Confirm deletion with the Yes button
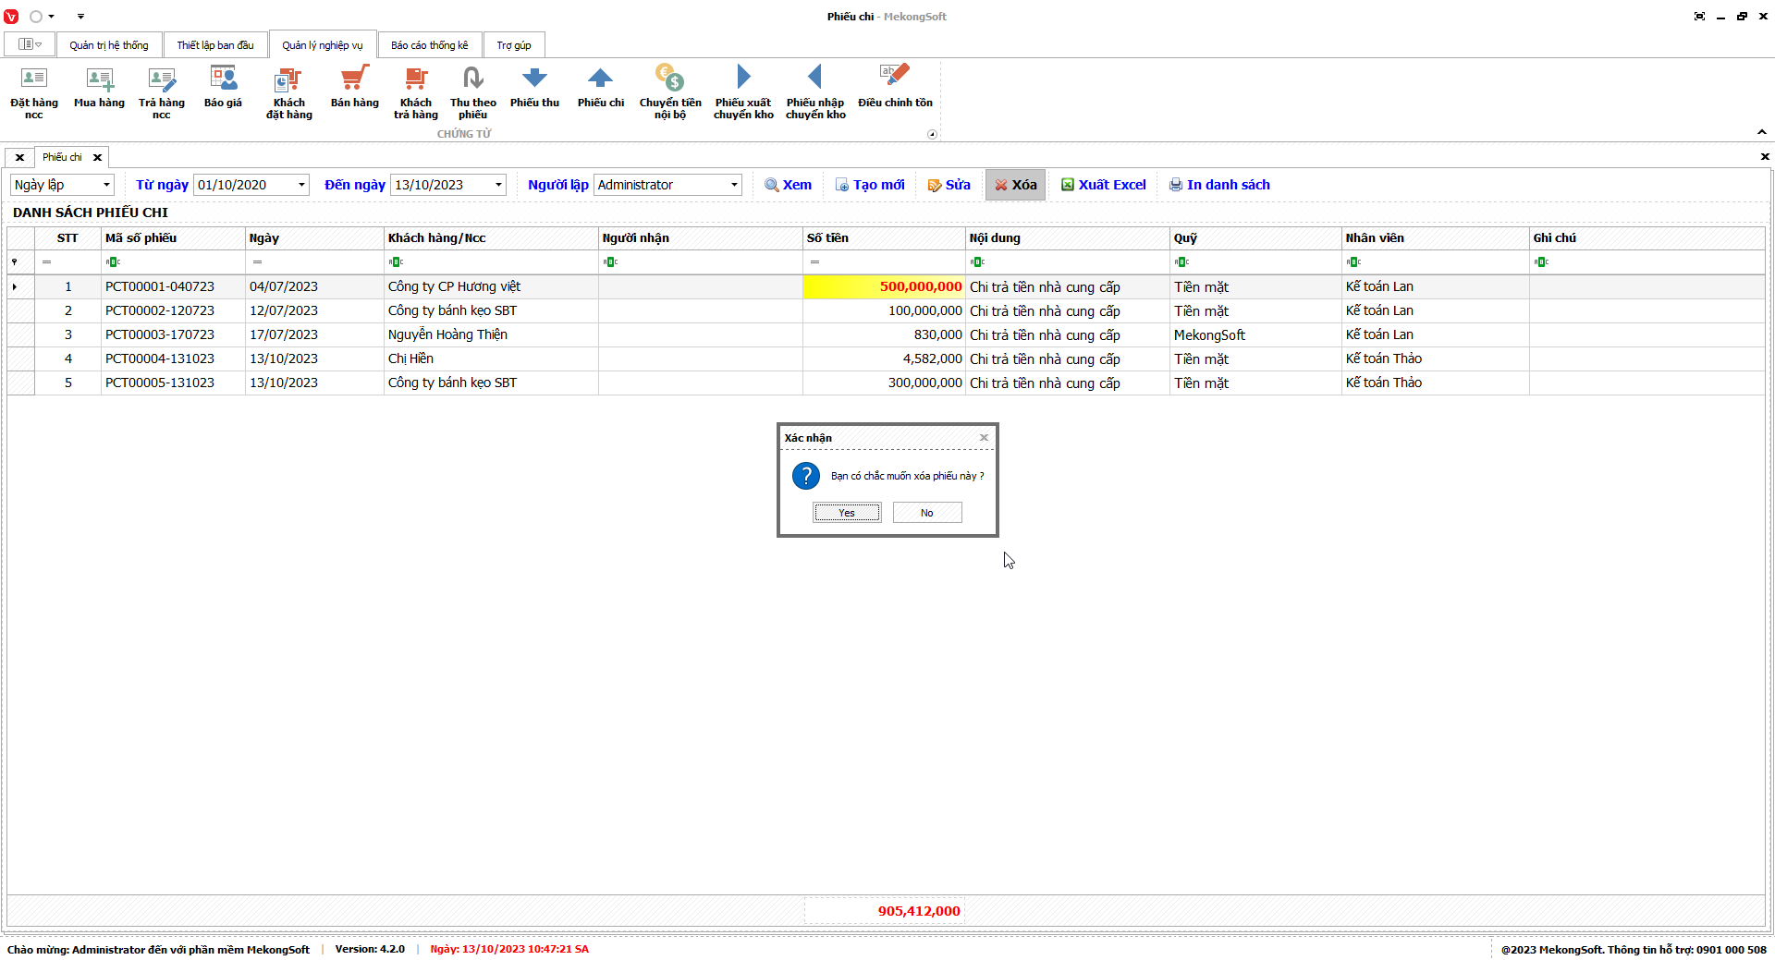The image size is (1775, 960). 847,513
